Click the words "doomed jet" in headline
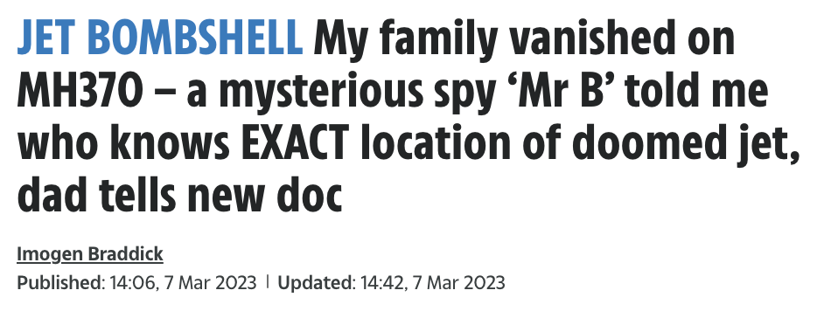 pos(658,145)
